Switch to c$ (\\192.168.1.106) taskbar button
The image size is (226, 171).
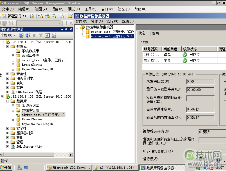pos(115,168)
